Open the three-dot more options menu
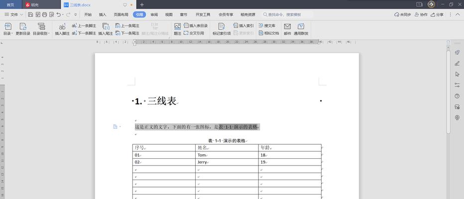Screen dimensions: 464x199 [451, 14]
